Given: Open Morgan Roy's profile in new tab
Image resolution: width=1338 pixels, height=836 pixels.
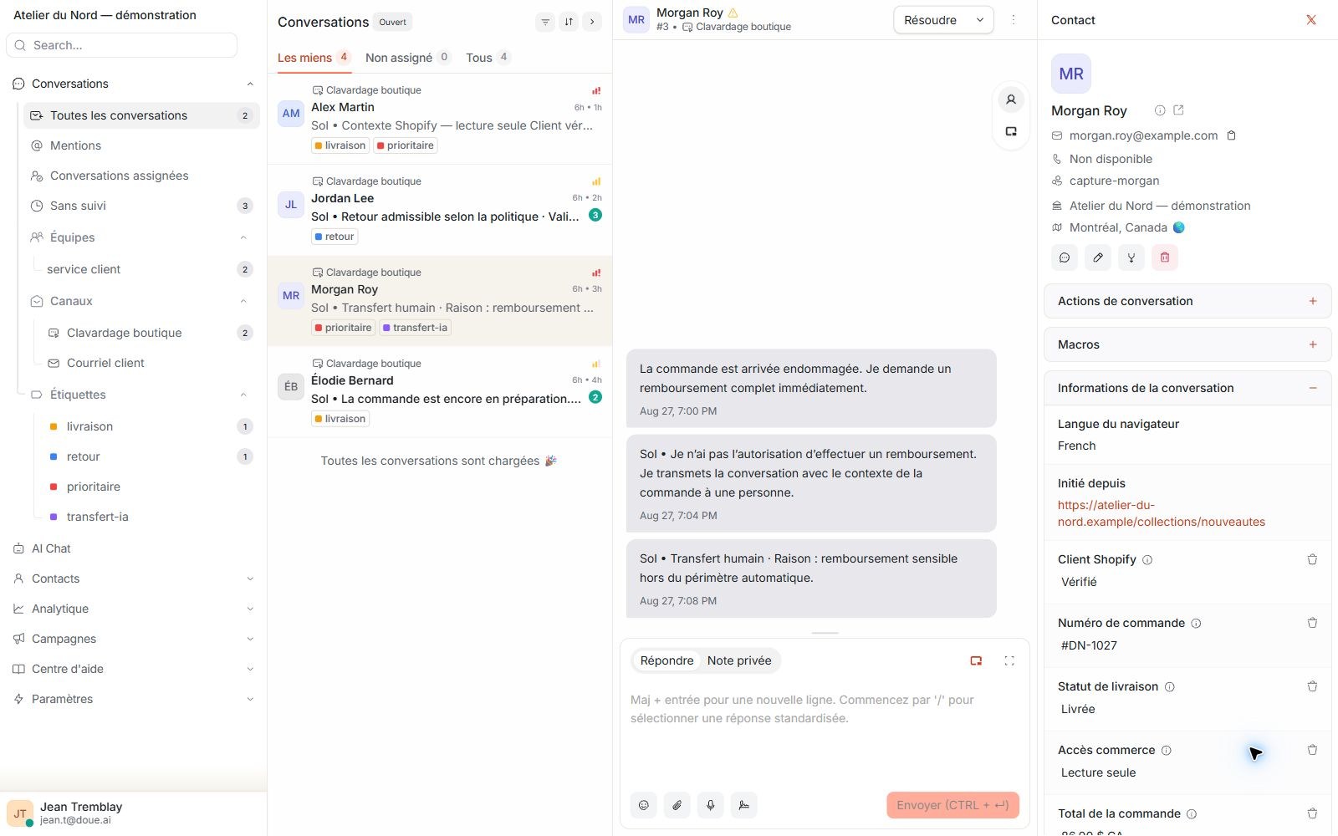Looking at the screenshot, I should tap(1178, 110).
